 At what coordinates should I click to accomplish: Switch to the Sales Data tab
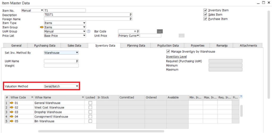(x=74, y=45)
